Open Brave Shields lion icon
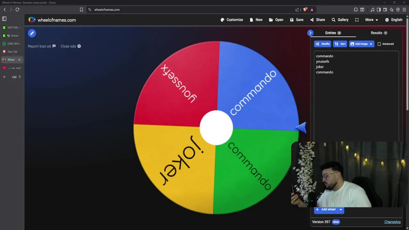This screenshot has height=230, width=409. [x=305, y=10]
